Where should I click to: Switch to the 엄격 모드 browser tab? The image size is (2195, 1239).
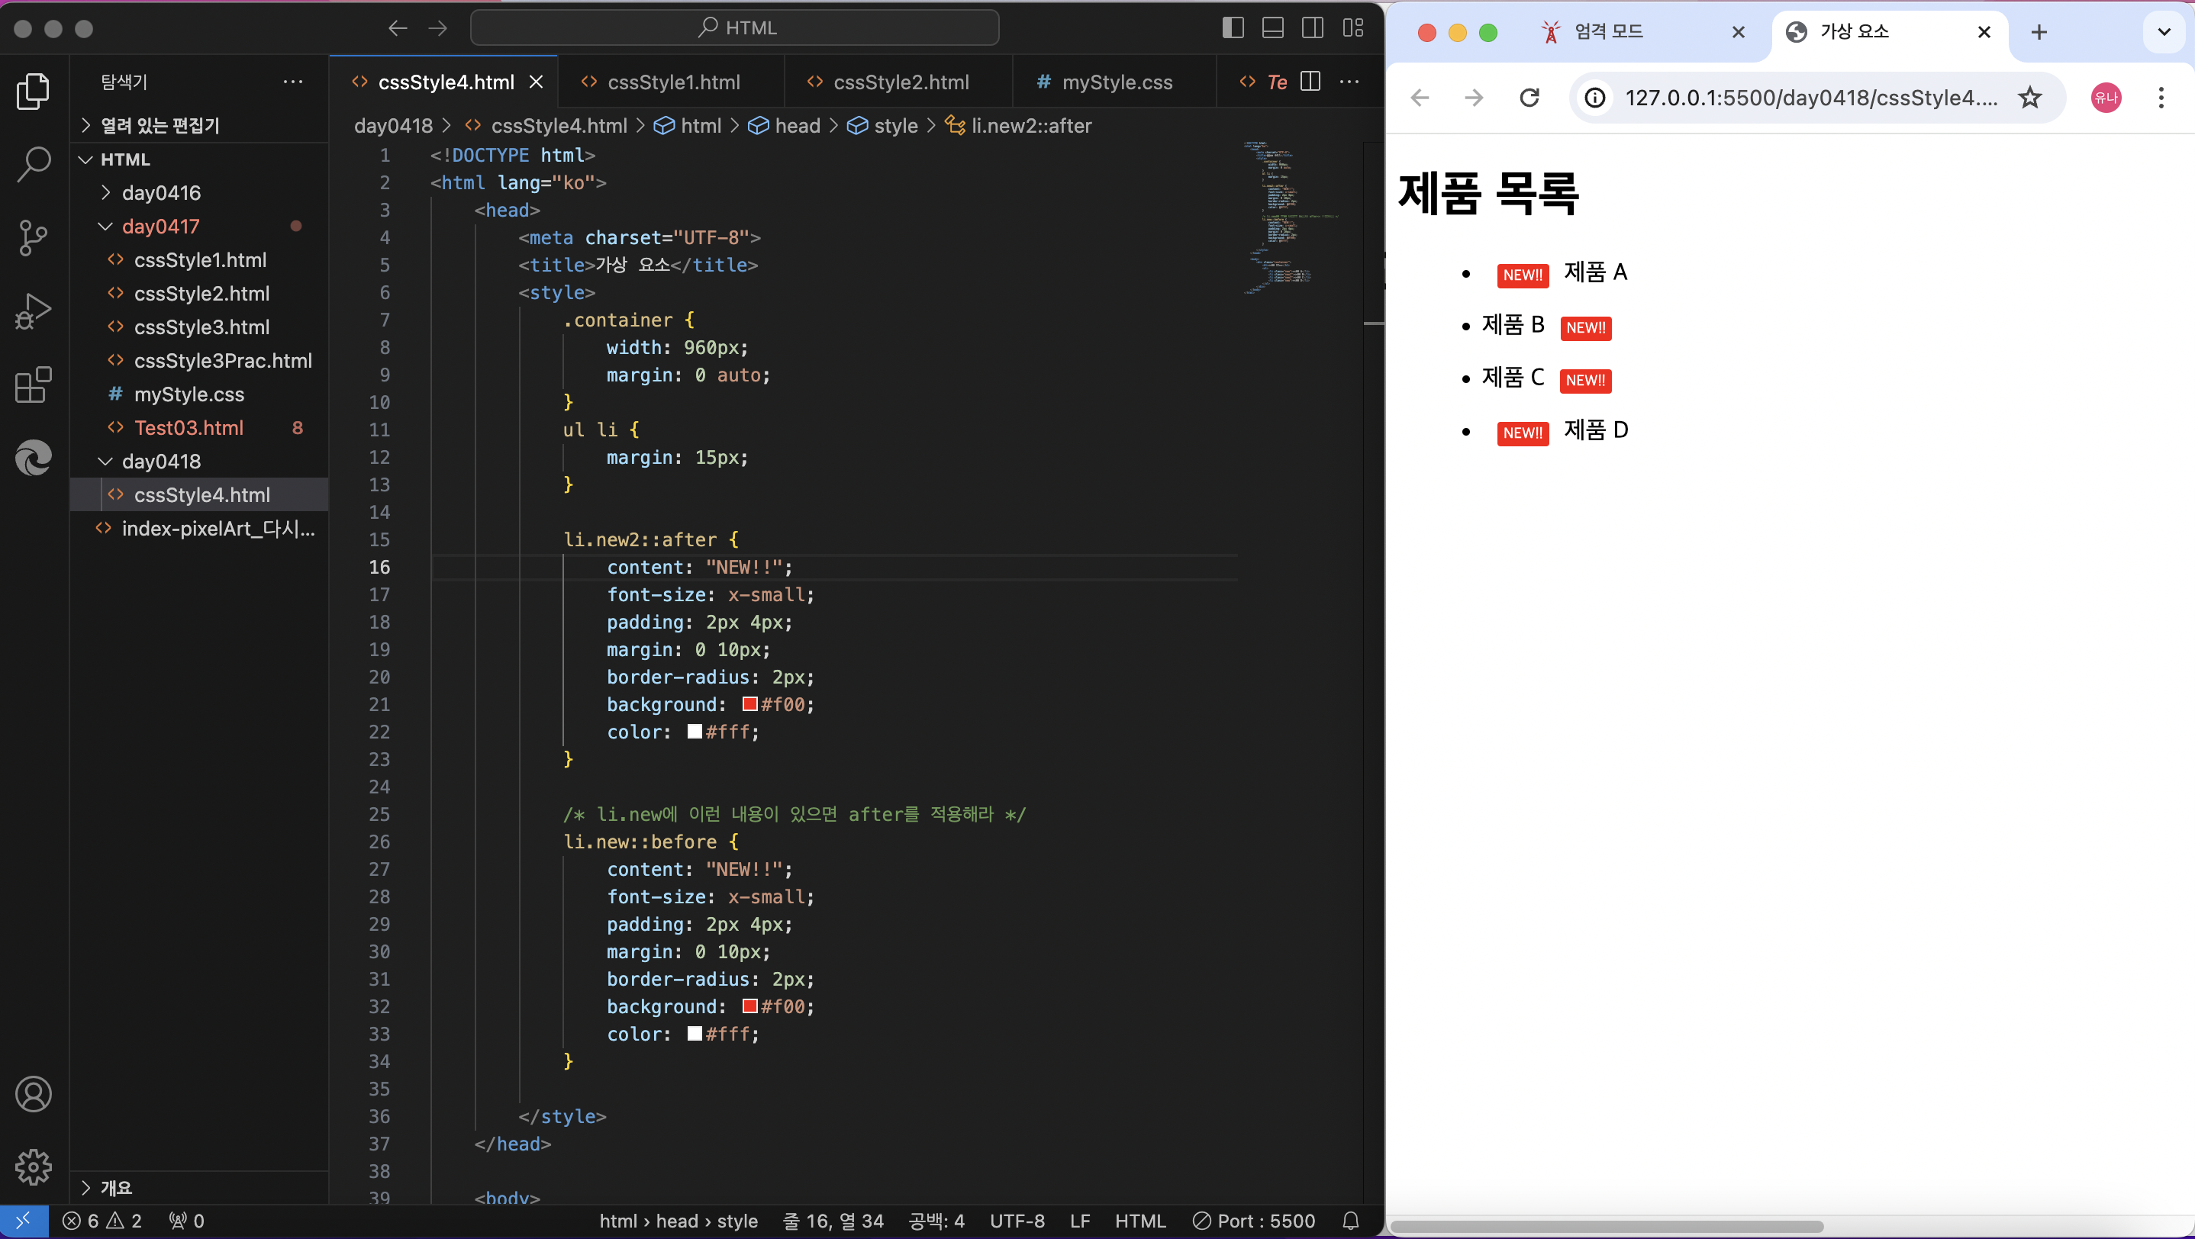(x=1608, y=32)
